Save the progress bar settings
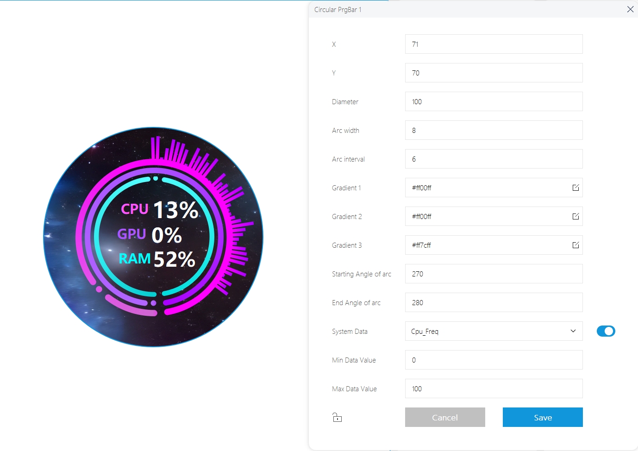 click(543, 417)
